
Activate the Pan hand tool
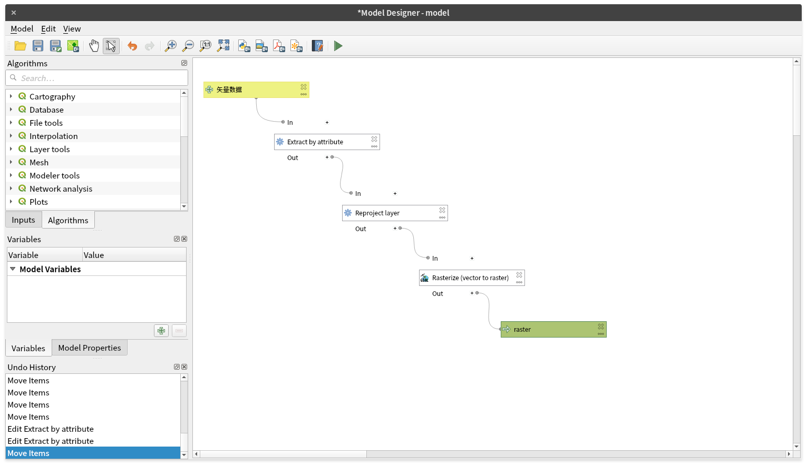pyautogui.click(x=94, y=46)
